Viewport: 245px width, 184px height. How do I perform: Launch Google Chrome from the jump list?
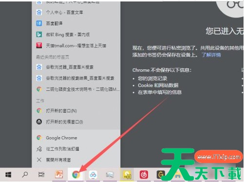tap(76, 138)
